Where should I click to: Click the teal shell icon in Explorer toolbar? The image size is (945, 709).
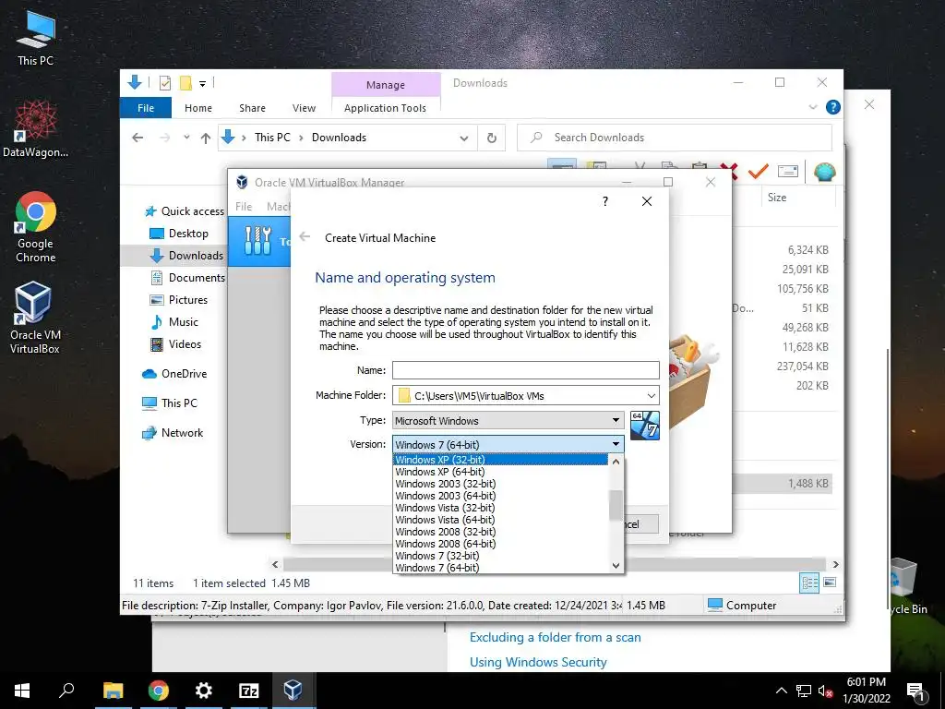tap(824, 173)
